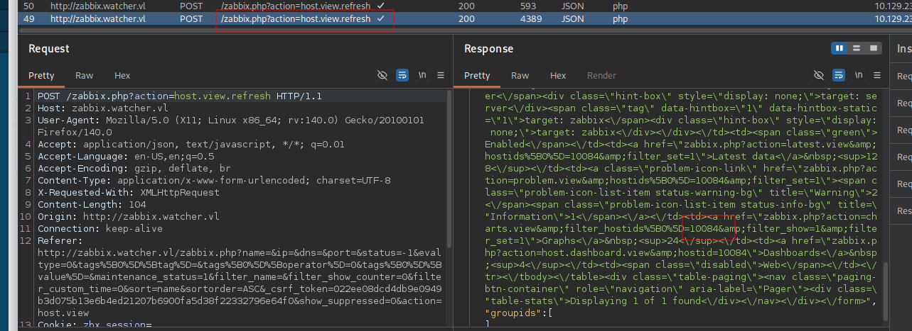Toggle line-wrap icon in the Request panel
This screenshot has height=331, width=912.
402,75
